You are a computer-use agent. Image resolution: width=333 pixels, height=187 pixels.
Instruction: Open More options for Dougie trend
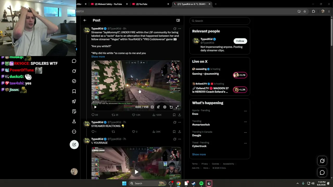pyautogui.click(x=245, y=132)
